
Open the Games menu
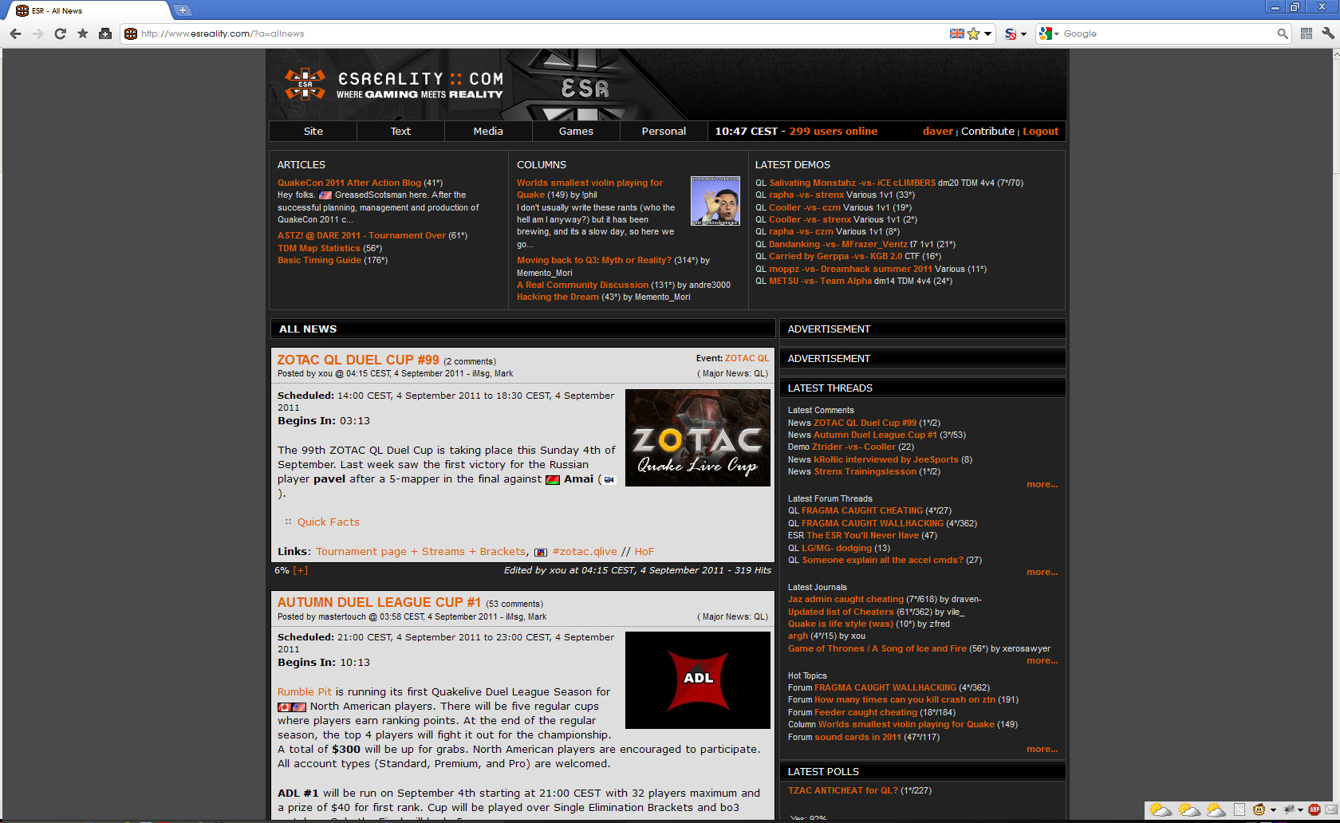[576, 131]
